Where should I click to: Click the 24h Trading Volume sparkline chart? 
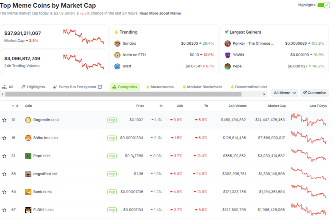click(84, 62)
